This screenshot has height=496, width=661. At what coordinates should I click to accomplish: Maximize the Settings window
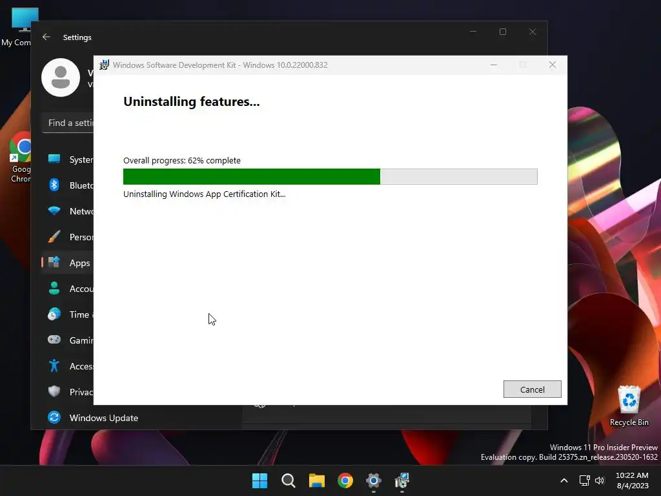(502, 32)
